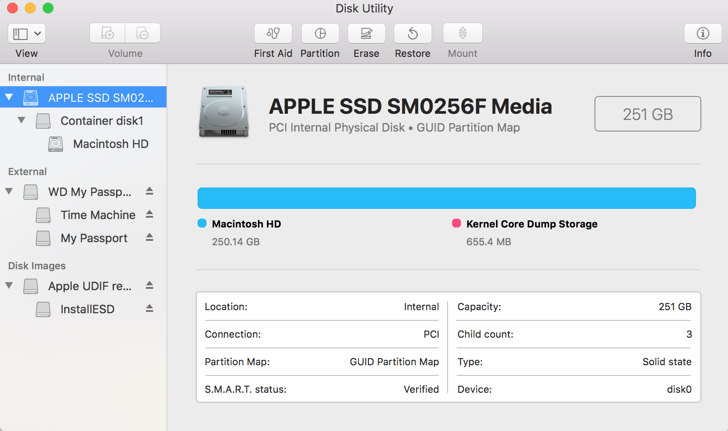
Task: Eject the InstallESD volume
Action: 150,308
